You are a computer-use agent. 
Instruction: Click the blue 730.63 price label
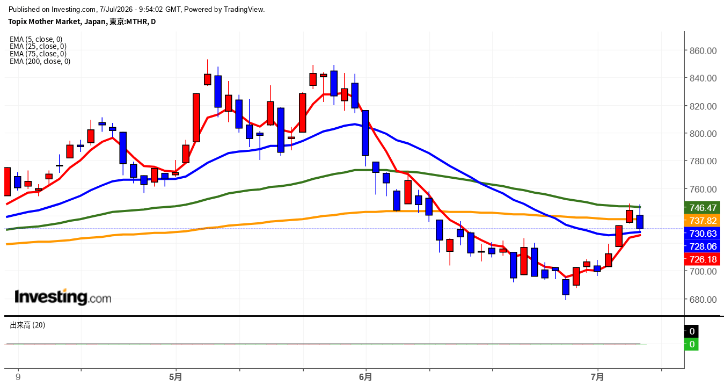pos(701,234)
